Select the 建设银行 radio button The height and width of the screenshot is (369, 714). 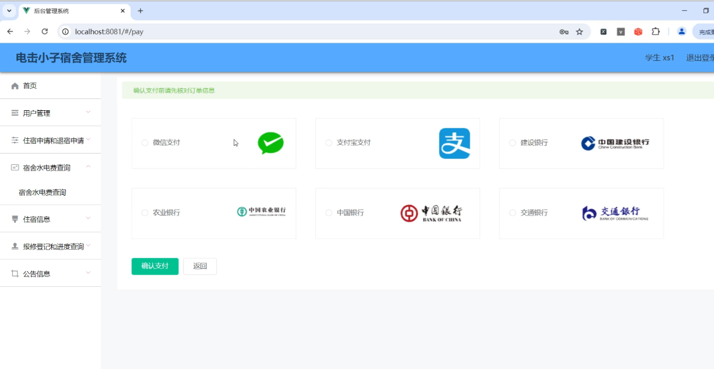coord(512,143)
